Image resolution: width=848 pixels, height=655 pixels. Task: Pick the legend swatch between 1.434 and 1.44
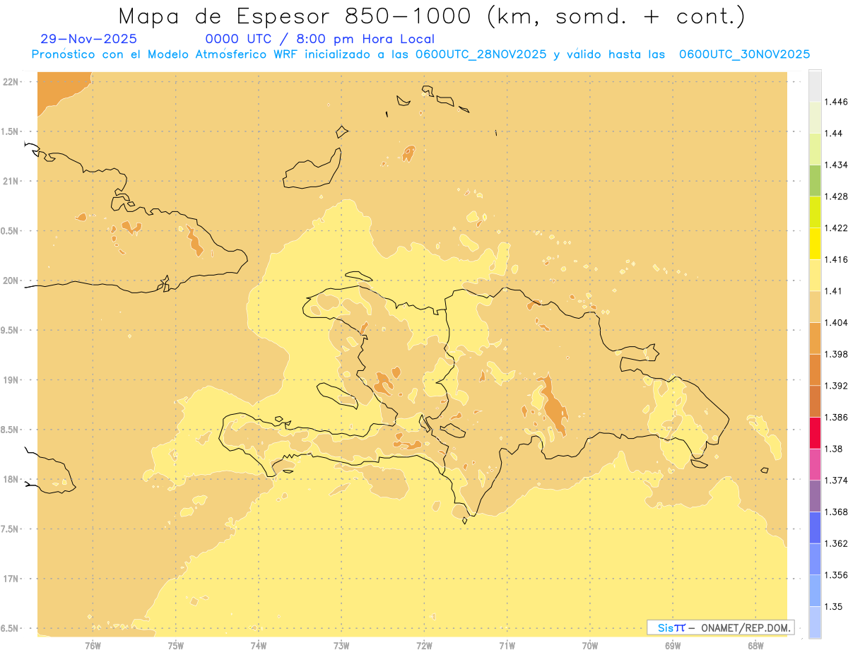pyautogui.click(x=815, y=149)
